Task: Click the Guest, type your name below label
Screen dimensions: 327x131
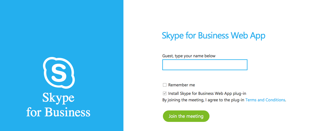Action: [x=189, y=56]
